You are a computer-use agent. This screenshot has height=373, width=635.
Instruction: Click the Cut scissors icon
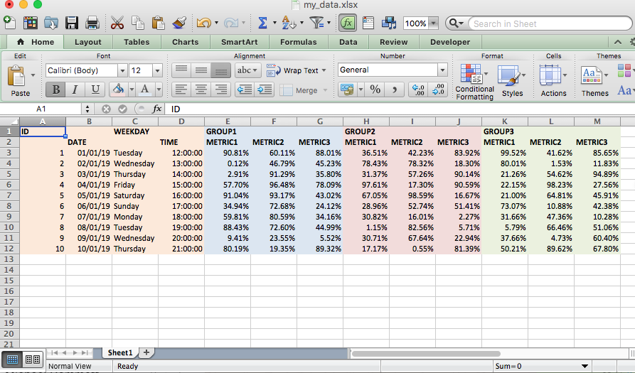117,23
